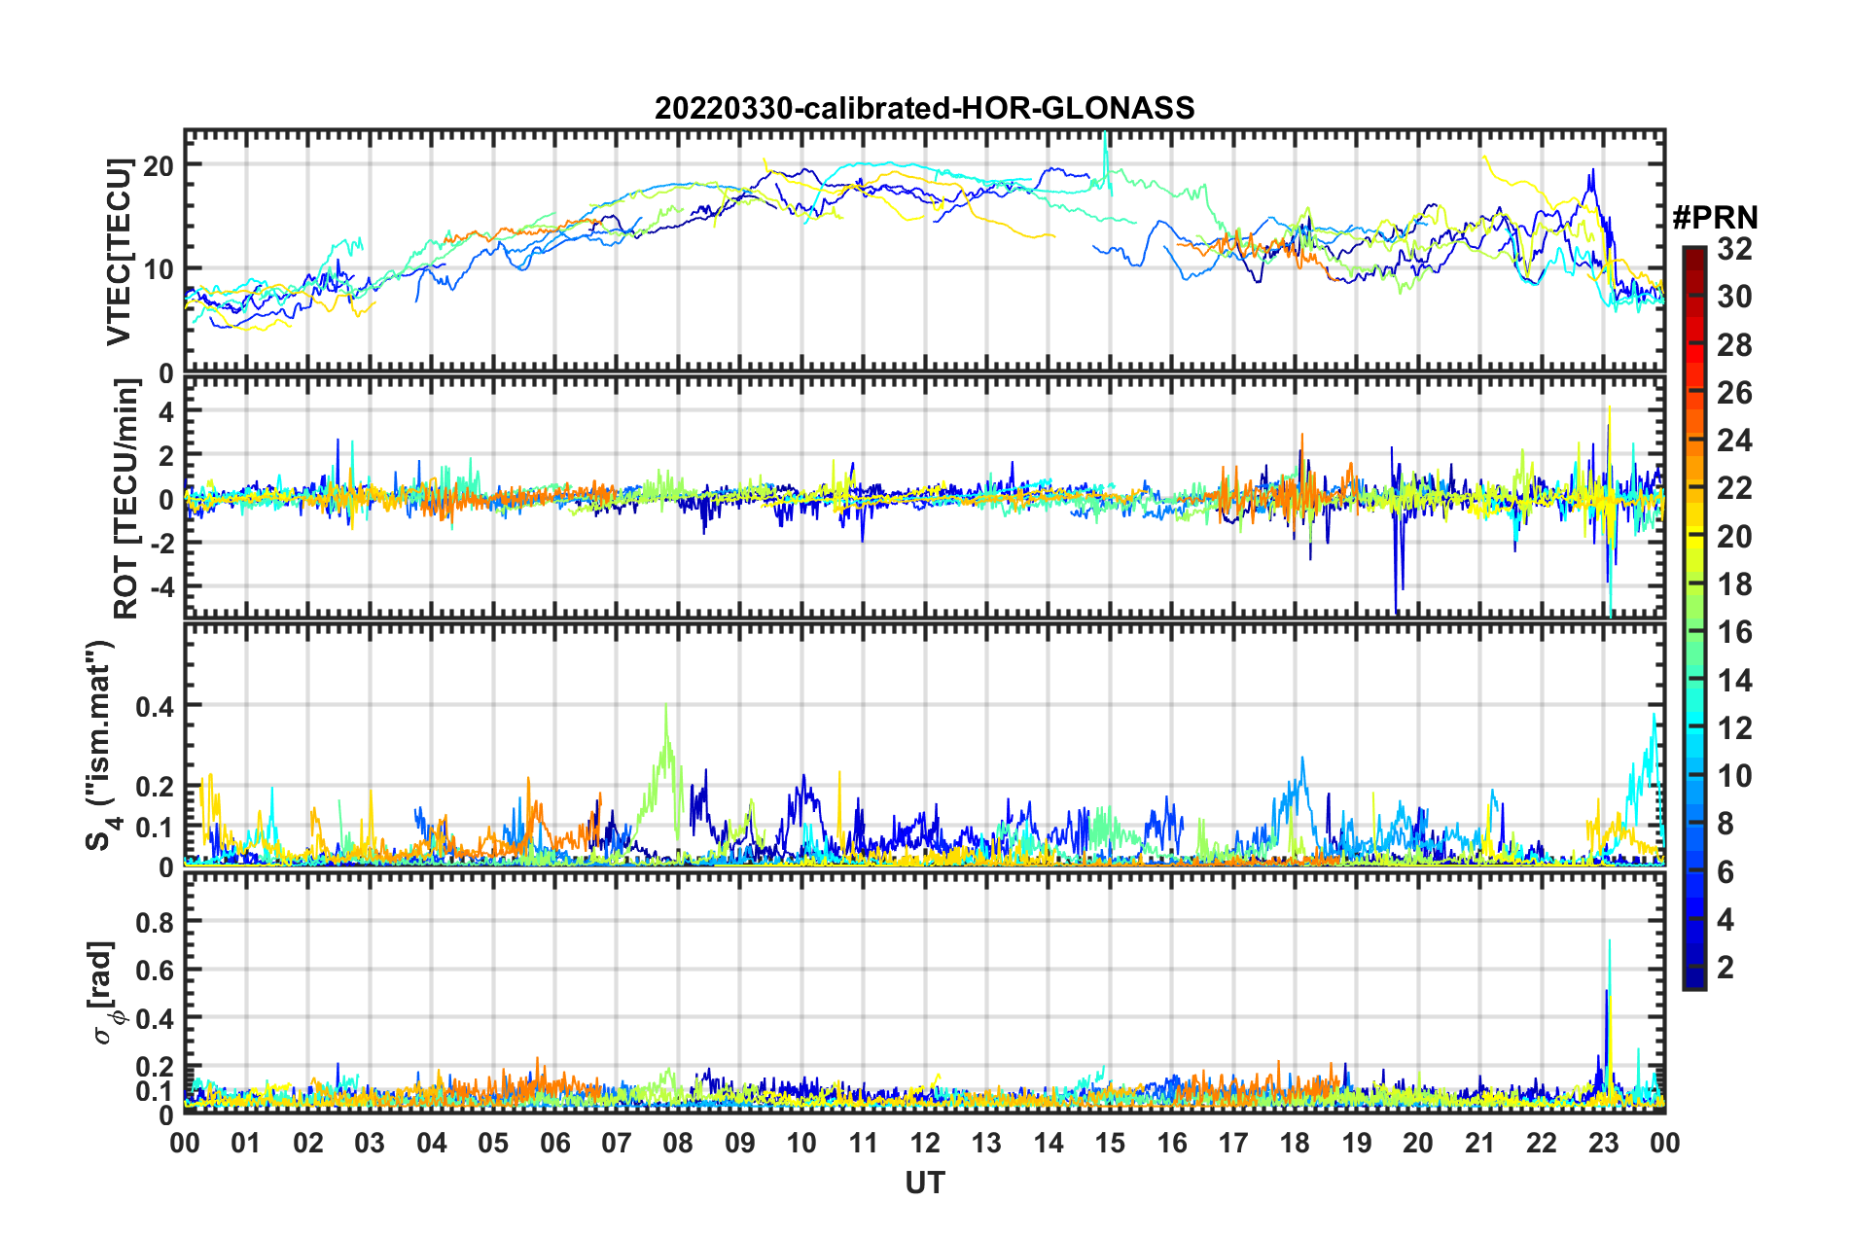Viewport: 1850px width, 1237px height.
Task: Click S4 y-axis tick 0.4
Action: (156, 706)
